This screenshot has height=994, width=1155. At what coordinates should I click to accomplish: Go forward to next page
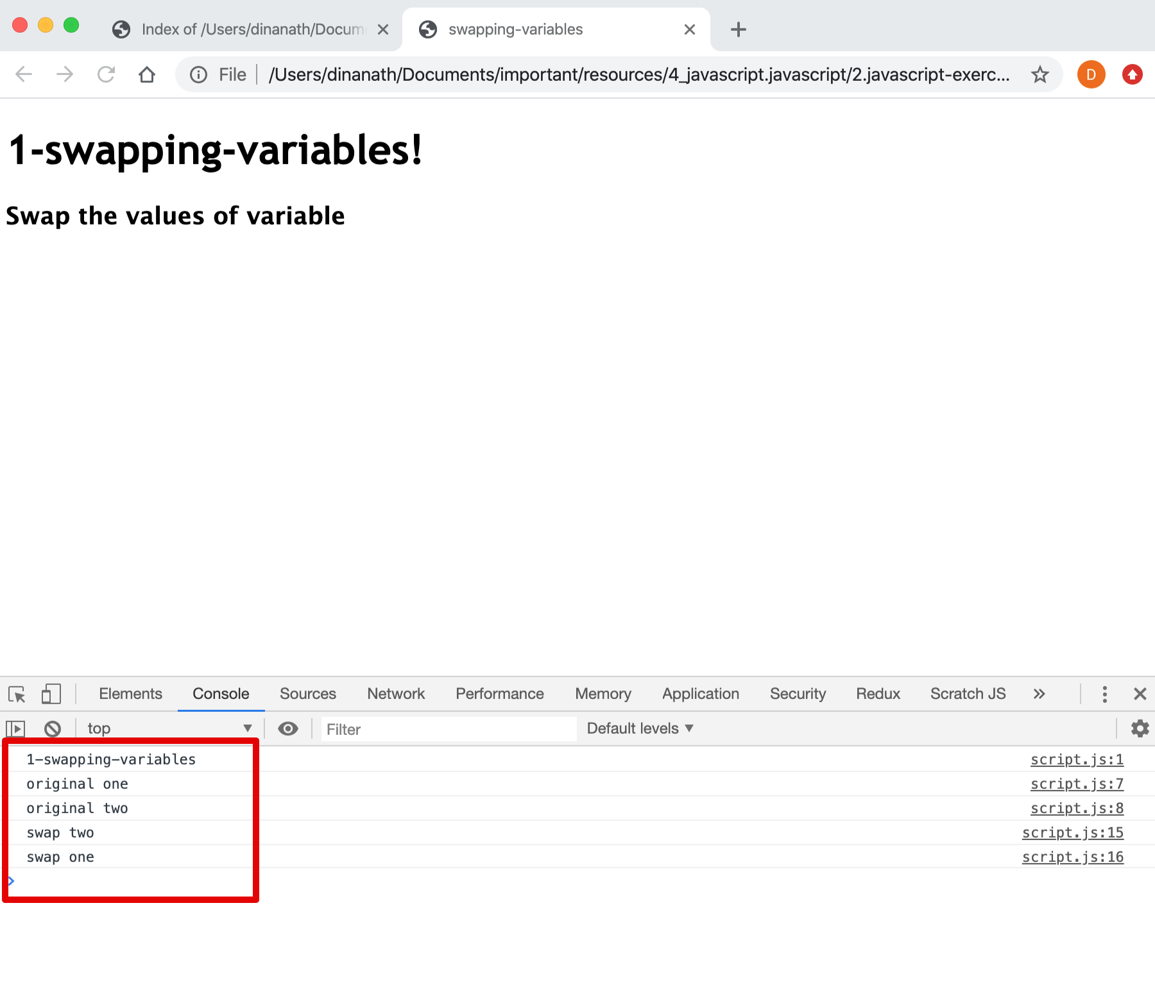coord(65,74)
